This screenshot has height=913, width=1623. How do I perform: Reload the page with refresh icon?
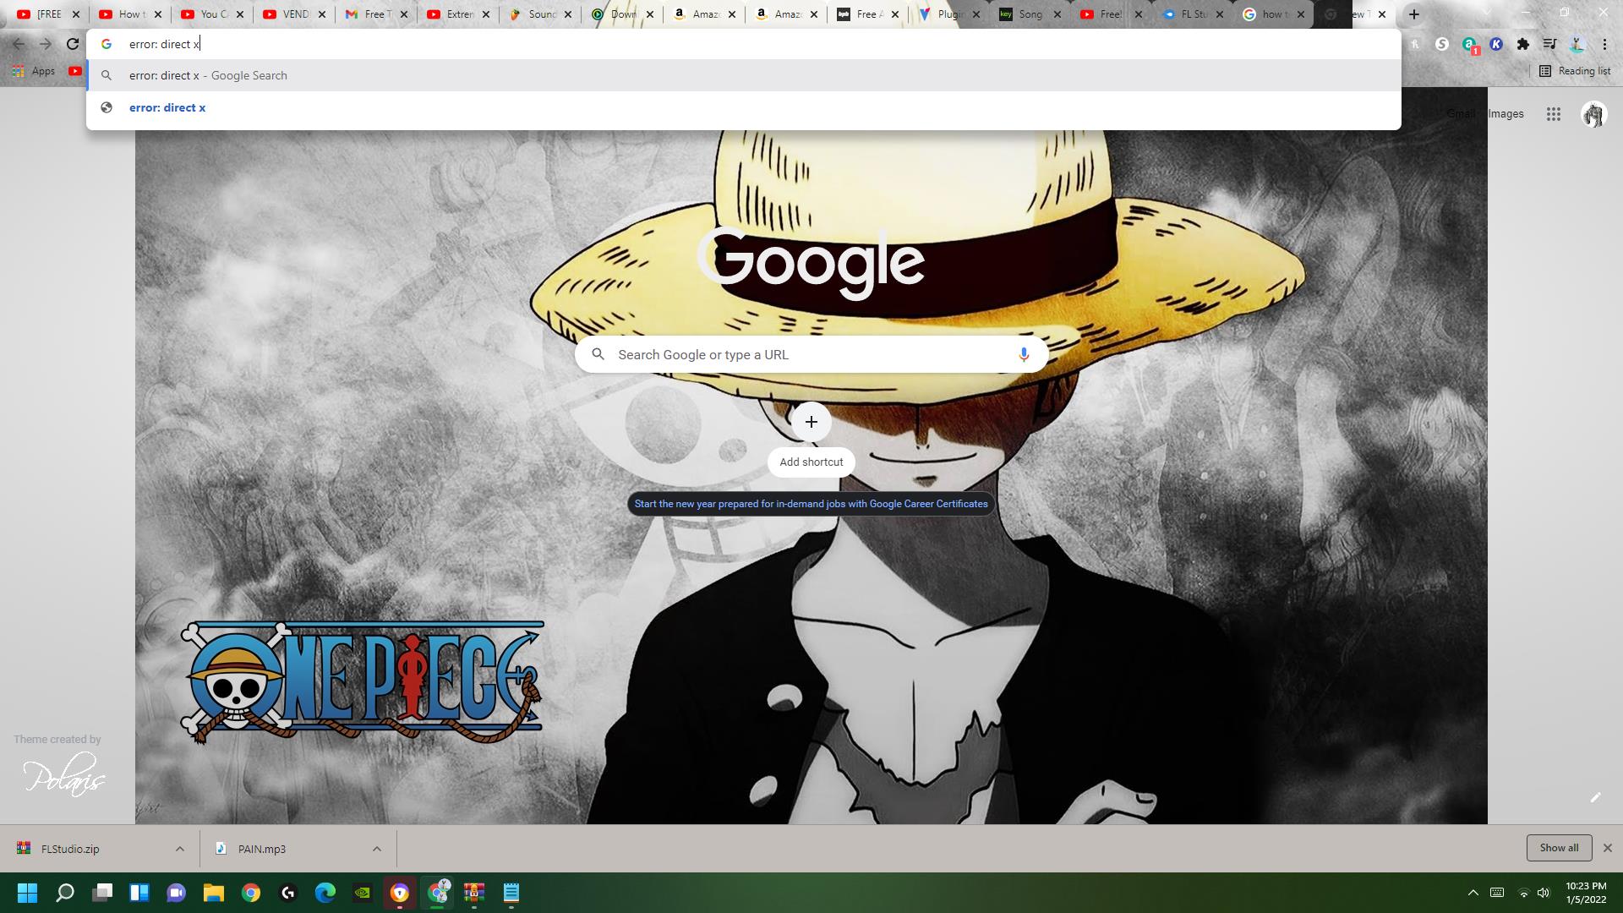[73, 44]
